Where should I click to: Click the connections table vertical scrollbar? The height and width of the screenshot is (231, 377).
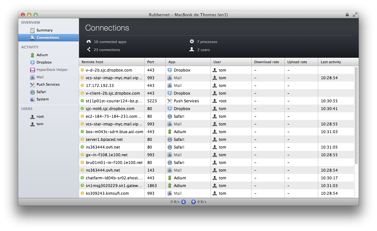coord(356,116)
